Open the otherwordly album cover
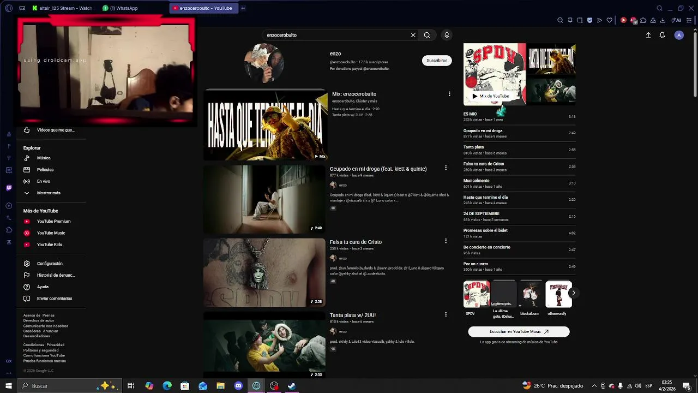The height and width of the screenshot is (393, 698). point(558,294)
